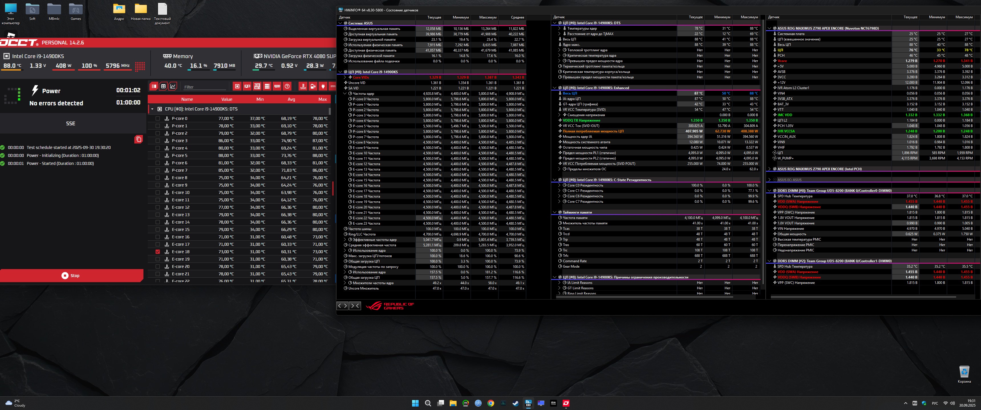Click the HWiNFO left navigation arrows button
Screen dimensions: 981x410
point(342,306)
